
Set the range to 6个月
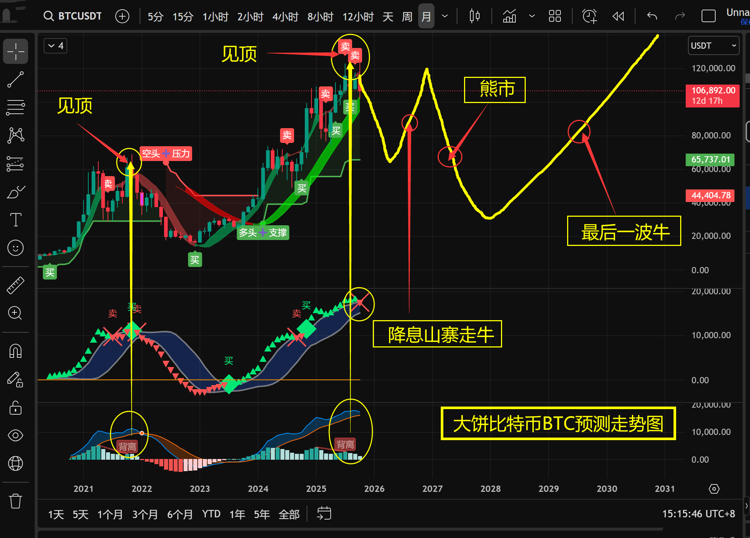[180, 514]
